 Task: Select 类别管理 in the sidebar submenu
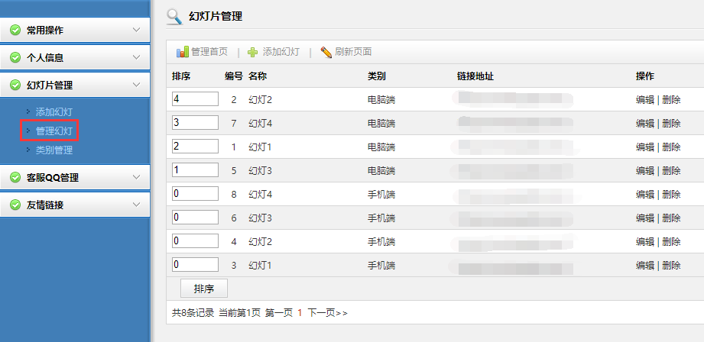pos(54,150)
